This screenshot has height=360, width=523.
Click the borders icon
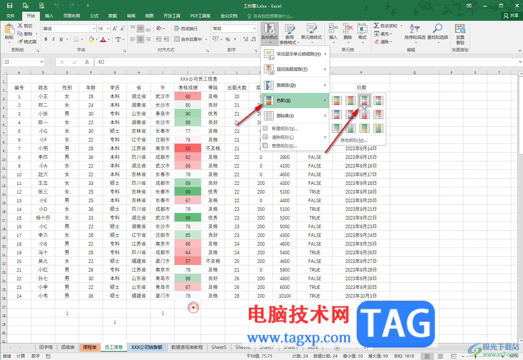pos(76,39)
